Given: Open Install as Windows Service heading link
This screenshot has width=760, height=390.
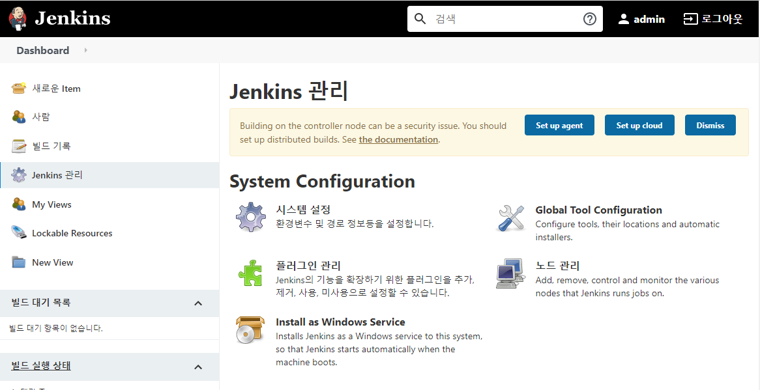Looking at the screenshot, I should pos(340,322).
